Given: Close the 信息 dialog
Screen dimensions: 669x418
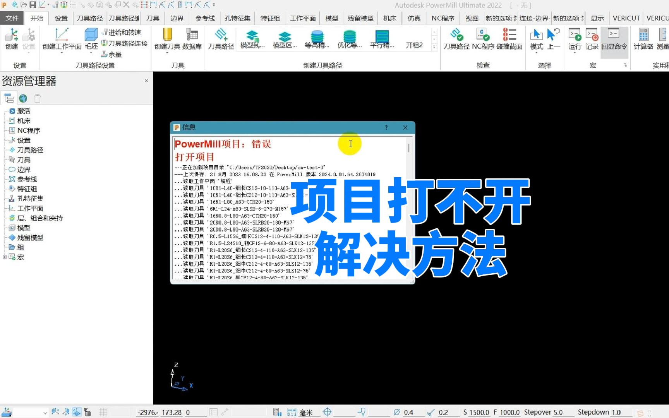Looking at the screenshot, I should (x=405, y=128).
